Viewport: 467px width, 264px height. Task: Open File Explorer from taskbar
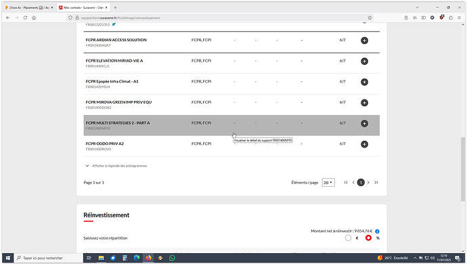tap(101, 258)
